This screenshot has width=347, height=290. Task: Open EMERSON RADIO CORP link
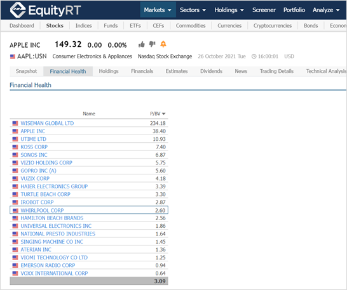click(48, 265)
